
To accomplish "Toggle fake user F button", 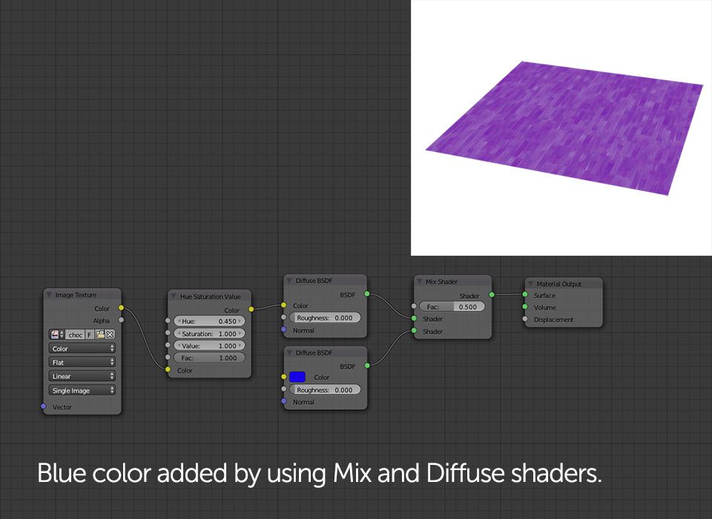I will point(90,334).
